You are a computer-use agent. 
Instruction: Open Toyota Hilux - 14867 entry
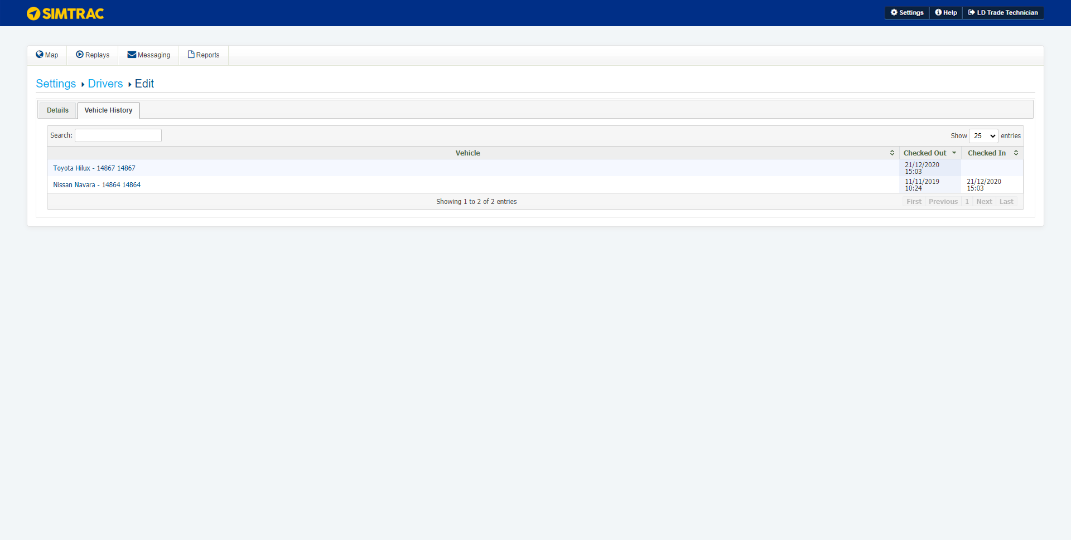click(94, 168)
